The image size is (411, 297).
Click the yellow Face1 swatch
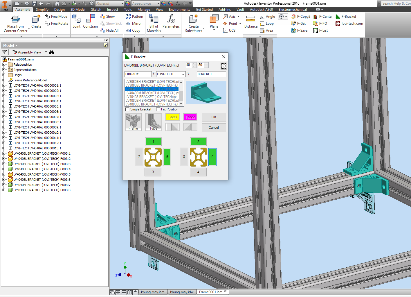[173, 117]
